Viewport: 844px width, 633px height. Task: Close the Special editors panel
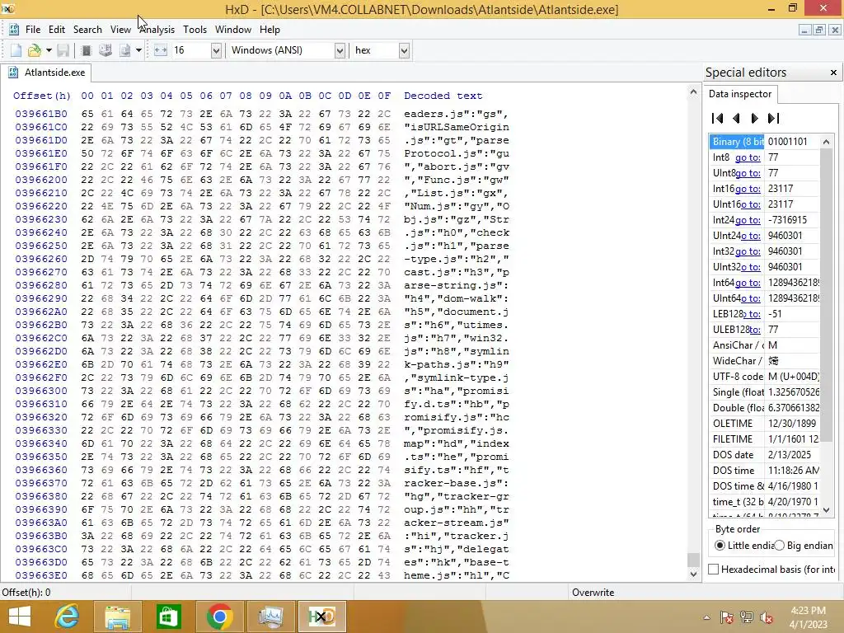pos(833,73)
